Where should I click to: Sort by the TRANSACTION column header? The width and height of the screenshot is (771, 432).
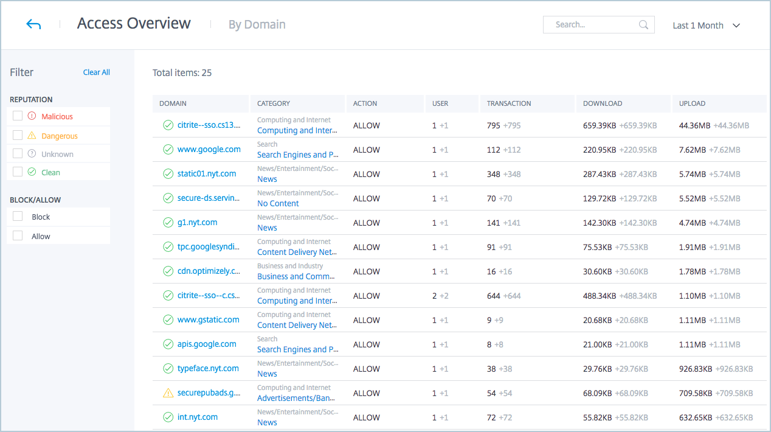pos(509,103)
